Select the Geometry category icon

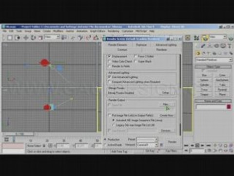pos(198,53)
